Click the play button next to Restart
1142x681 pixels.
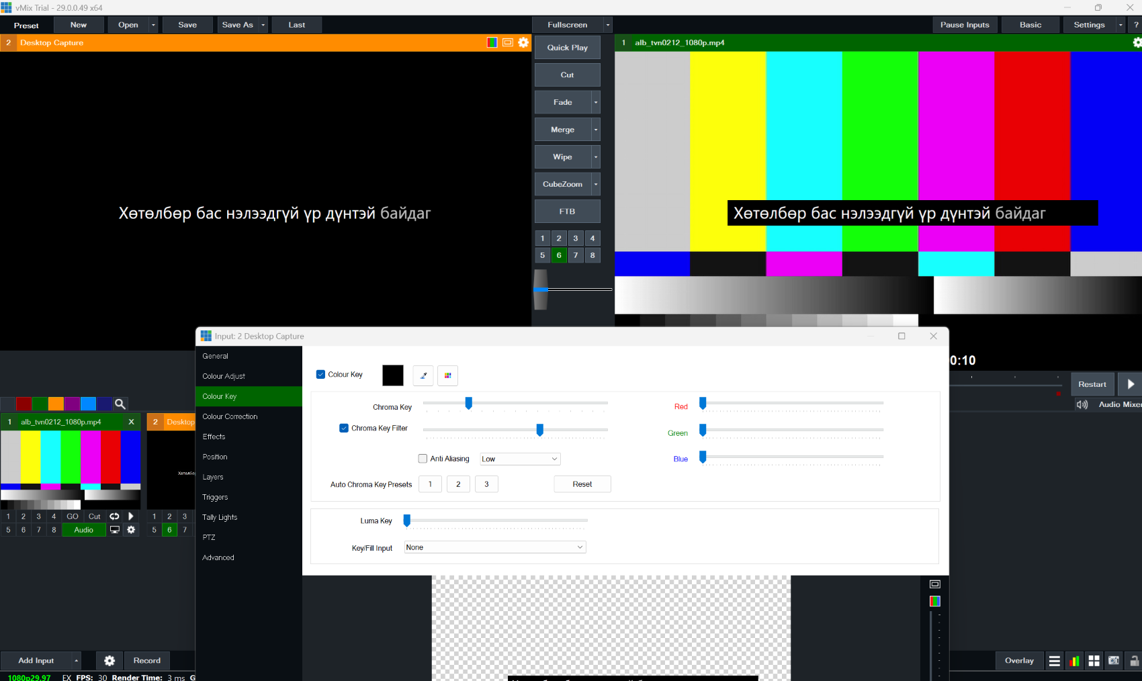pyautogui.click(x=1131, y=384)
